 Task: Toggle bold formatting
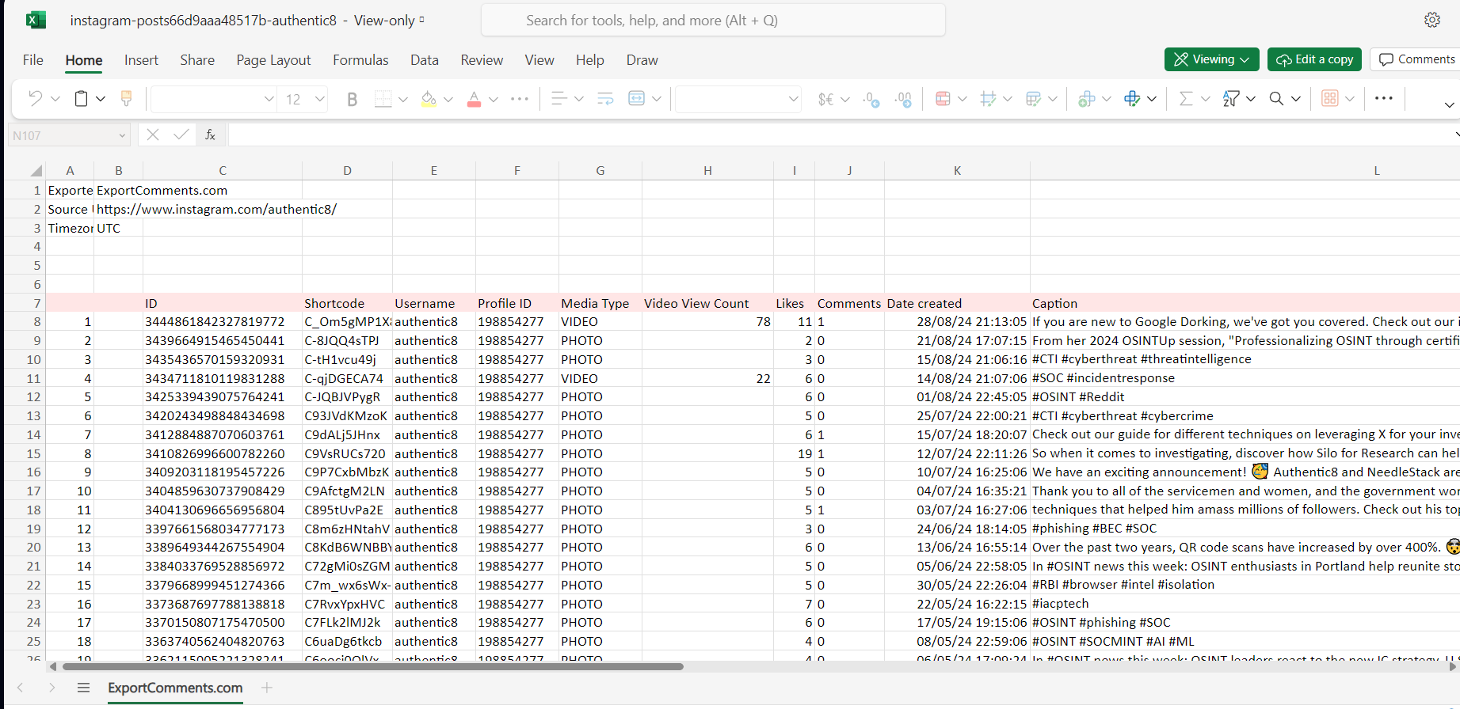[x=352, y=98]
